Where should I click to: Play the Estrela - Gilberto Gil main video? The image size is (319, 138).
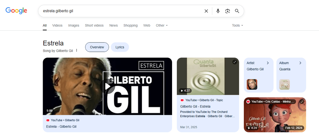(107, 86)
